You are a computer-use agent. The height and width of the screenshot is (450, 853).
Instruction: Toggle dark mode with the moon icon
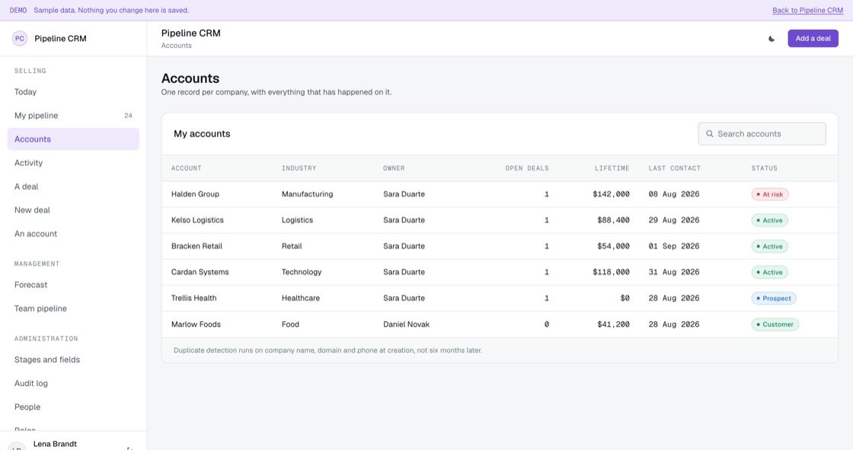tap(772, 39)
